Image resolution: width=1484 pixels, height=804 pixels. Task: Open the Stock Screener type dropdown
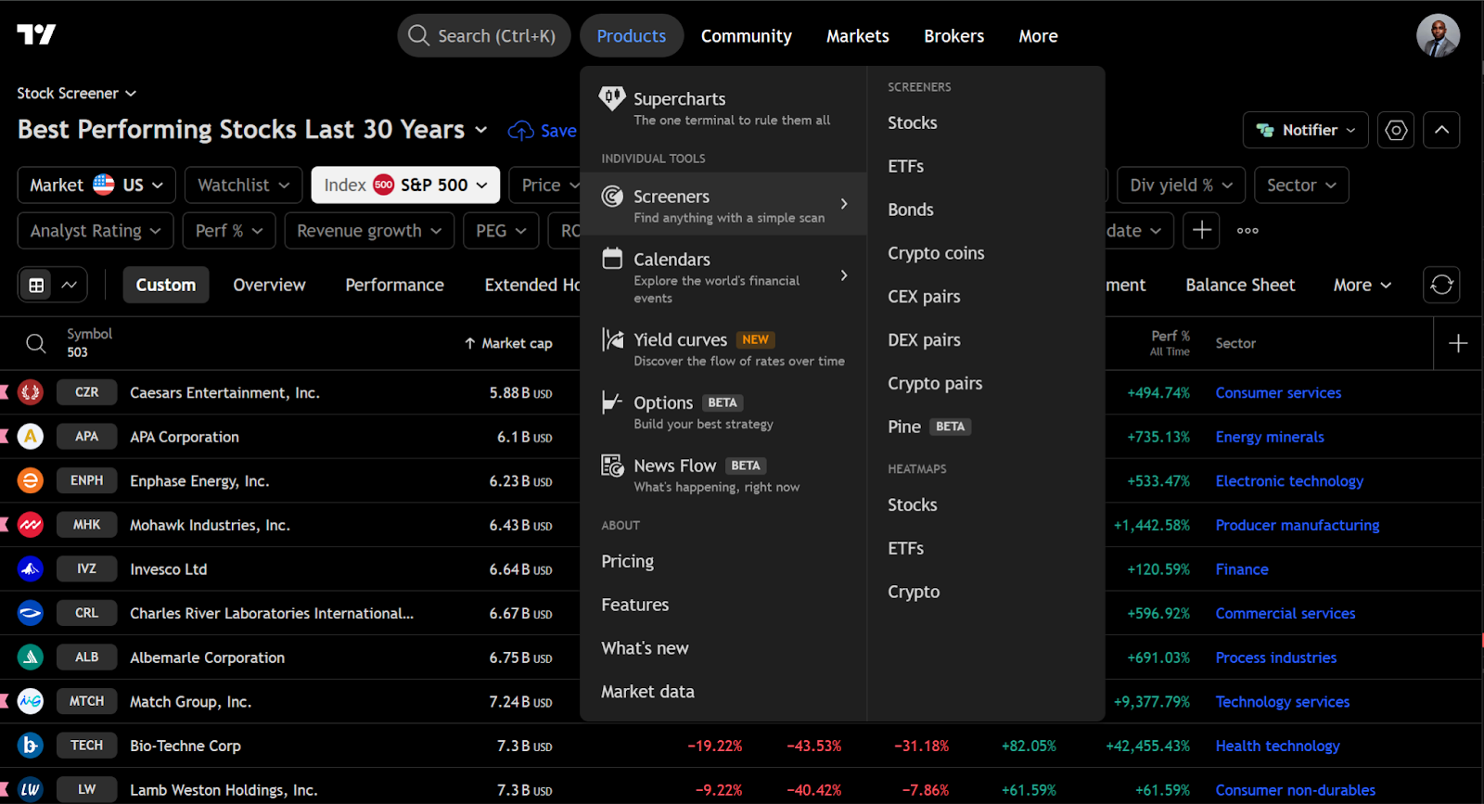(77, 93)
